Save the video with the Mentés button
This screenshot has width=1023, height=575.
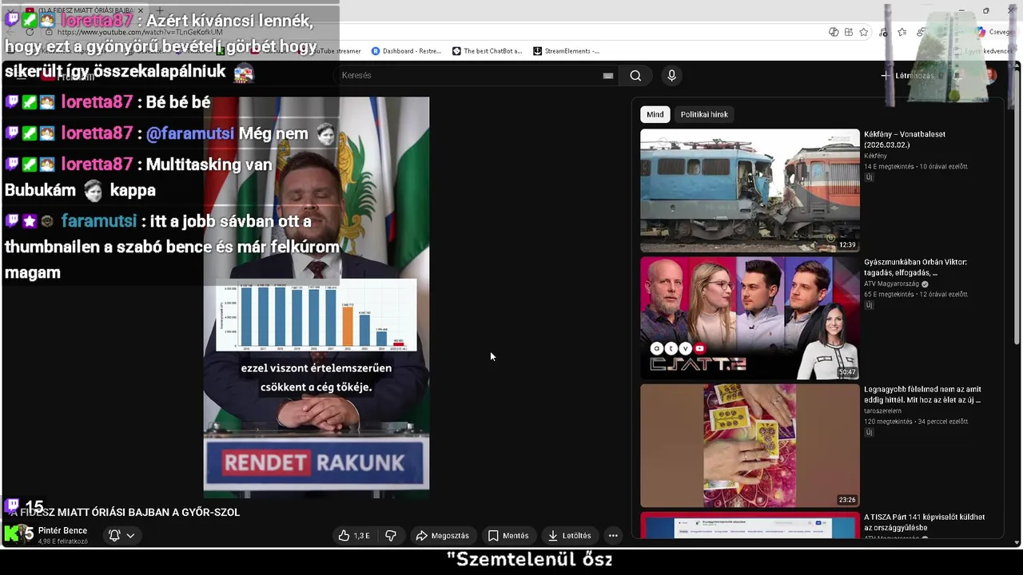pyautogui.click(x=508, y=536)
